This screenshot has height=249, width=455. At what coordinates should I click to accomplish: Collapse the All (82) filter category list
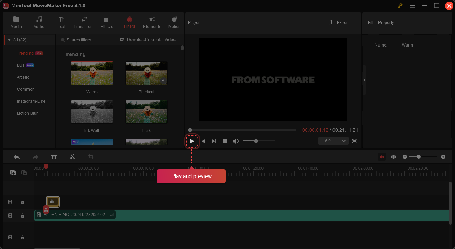(x=9, y=40)
